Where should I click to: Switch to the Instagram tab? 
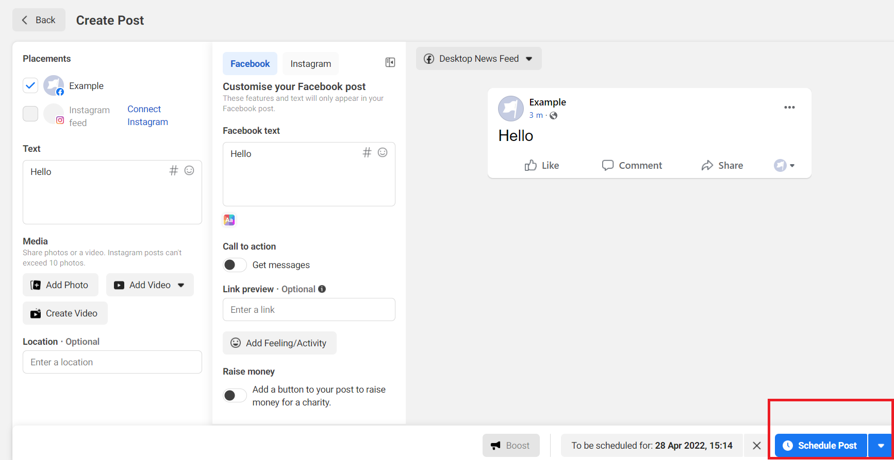coord(310,64)
